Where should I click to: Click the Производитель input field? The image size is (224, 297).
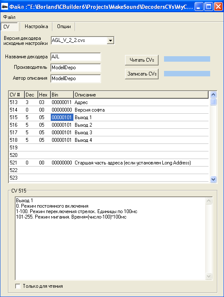click(x=76, y=68)
